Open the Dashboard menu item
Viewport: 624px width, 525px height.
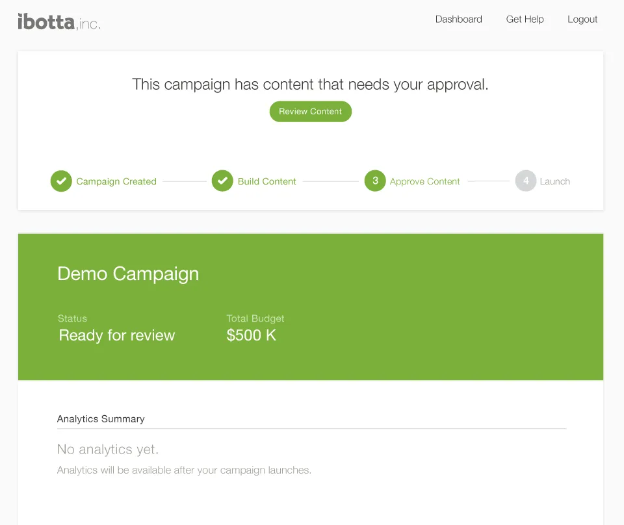tap(459, 19)
